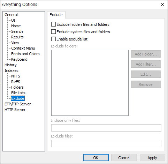This screenshot has height=164, width=168.
Task: Open the Keyboard options page
Action: tap(19, 59)
